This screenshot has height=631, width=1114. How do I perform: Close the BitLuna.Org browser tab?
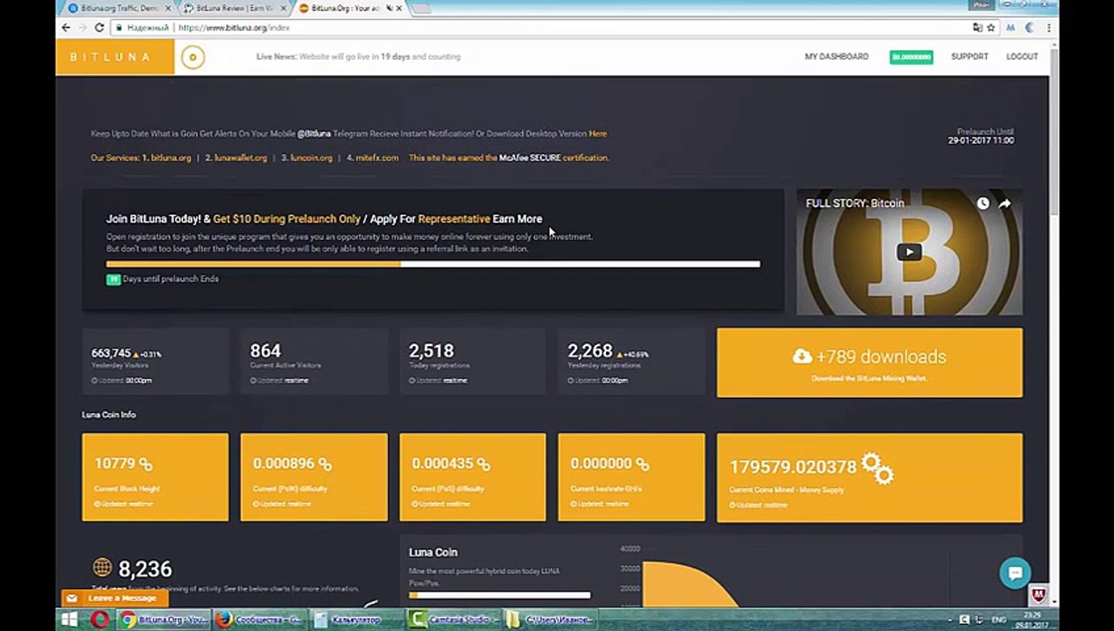coord(398,8)
